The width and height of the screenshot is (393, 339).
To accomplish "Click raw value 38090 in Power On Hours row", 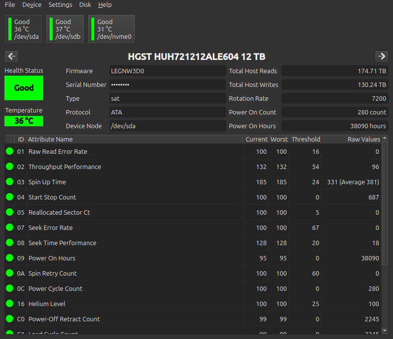I will point(370,258).
